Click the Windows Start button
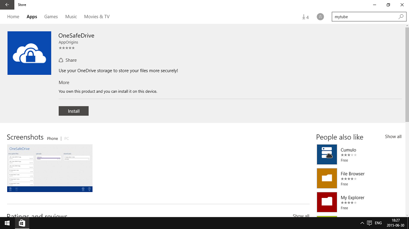The image size is (409, 229). click(x=7, y=223)
